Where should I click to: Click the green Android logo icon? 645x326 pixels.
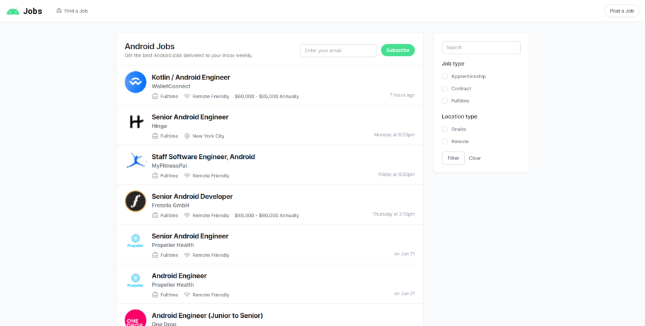(x=13, y=11)
